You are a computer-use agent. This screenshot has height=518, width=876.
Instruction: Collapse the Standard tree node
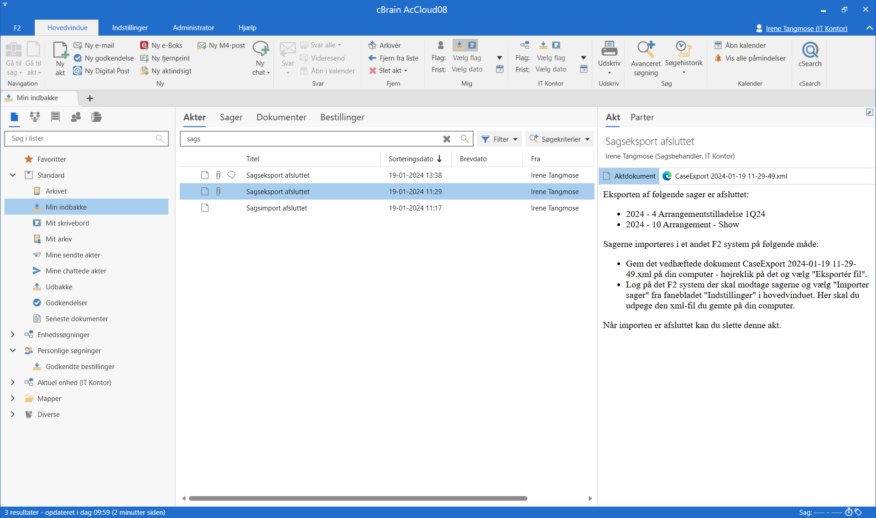(x=13, y=175)
